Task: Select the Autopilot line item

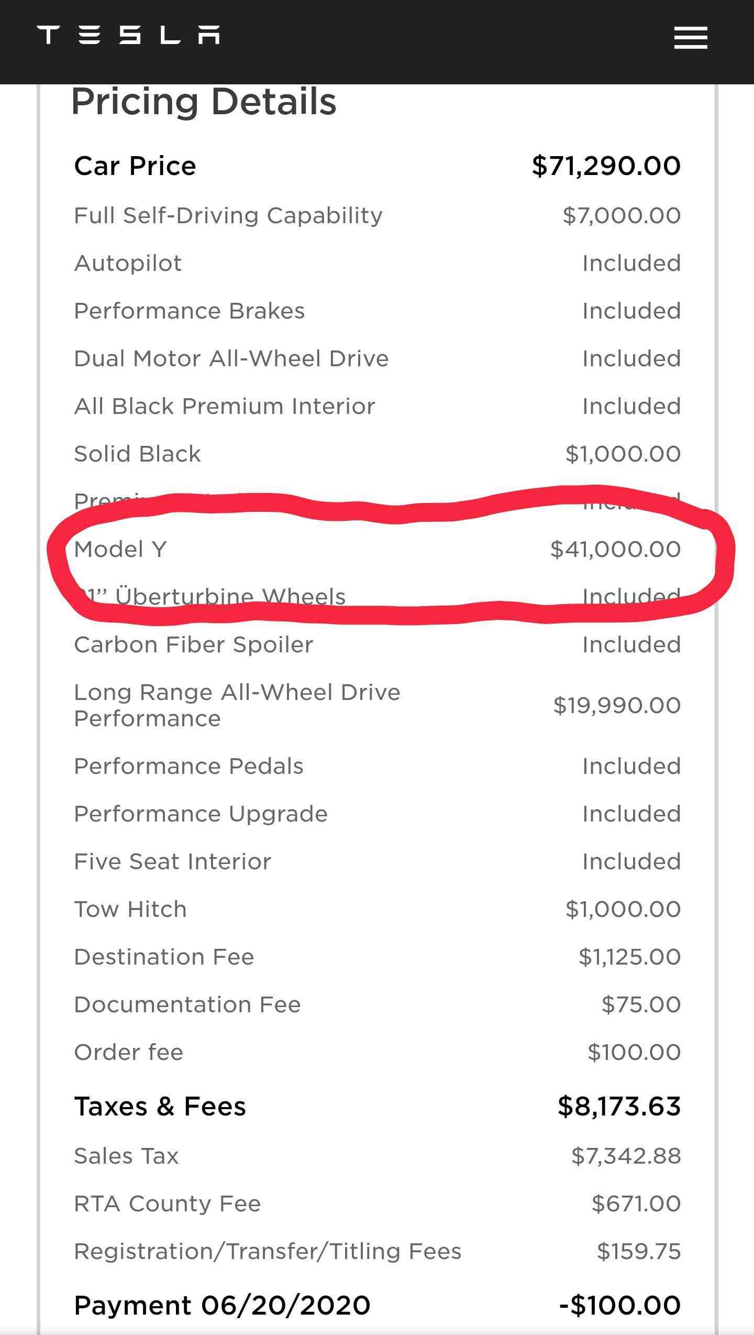Action: (x=377, y=263)
